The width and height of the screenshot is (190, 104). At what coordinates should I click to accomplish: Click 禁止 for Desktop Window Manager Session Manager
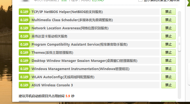[169, 61]
